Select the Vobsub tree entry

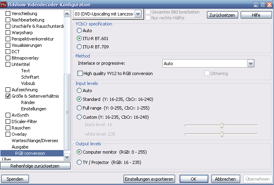coord(28,83)
